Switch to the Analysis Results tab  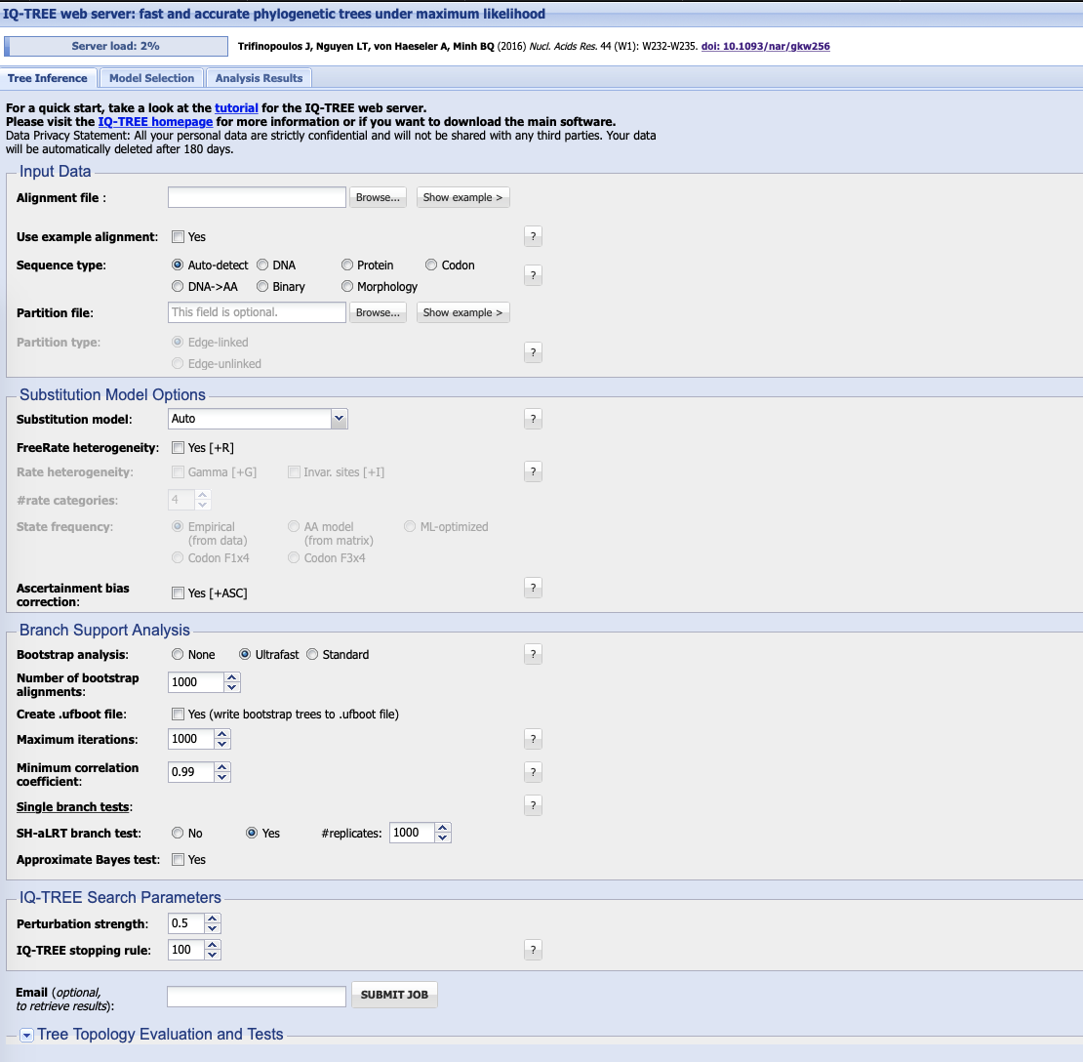pos(259,78)
